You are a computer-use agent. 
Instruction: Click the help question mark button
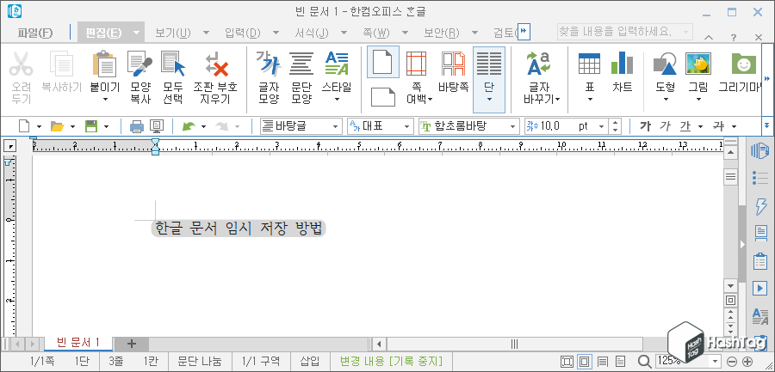pos(734,37)
